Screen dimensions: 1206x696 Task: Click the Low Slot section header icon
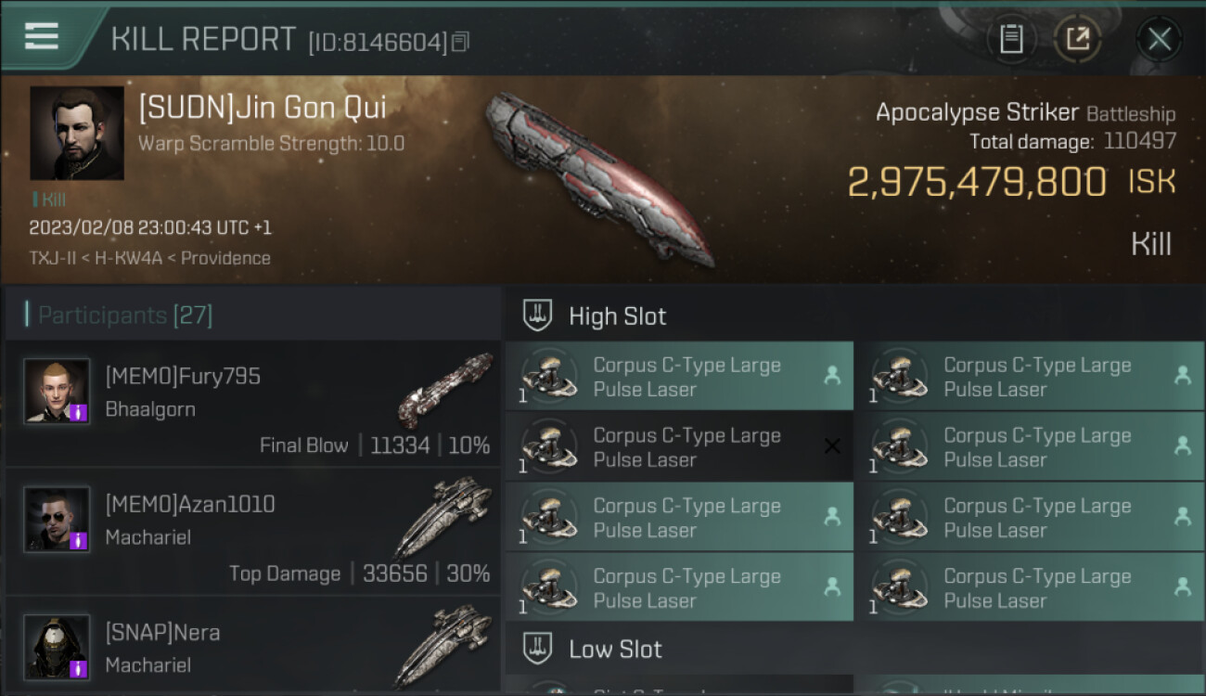[x=537, y=649]
